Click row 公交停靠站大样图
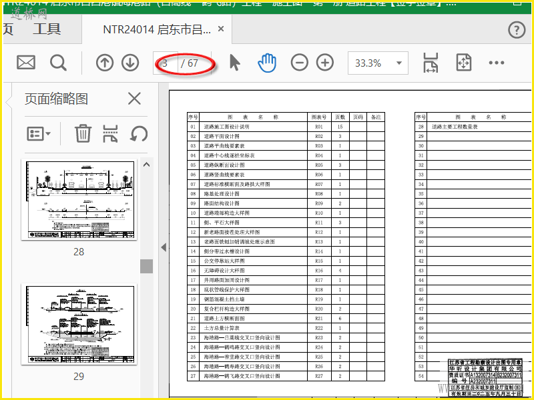 coord(286,261)
